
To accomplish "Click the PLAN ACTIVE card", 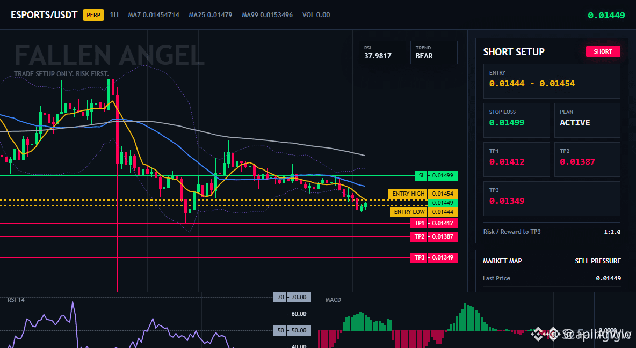I will tap(587, 120).
